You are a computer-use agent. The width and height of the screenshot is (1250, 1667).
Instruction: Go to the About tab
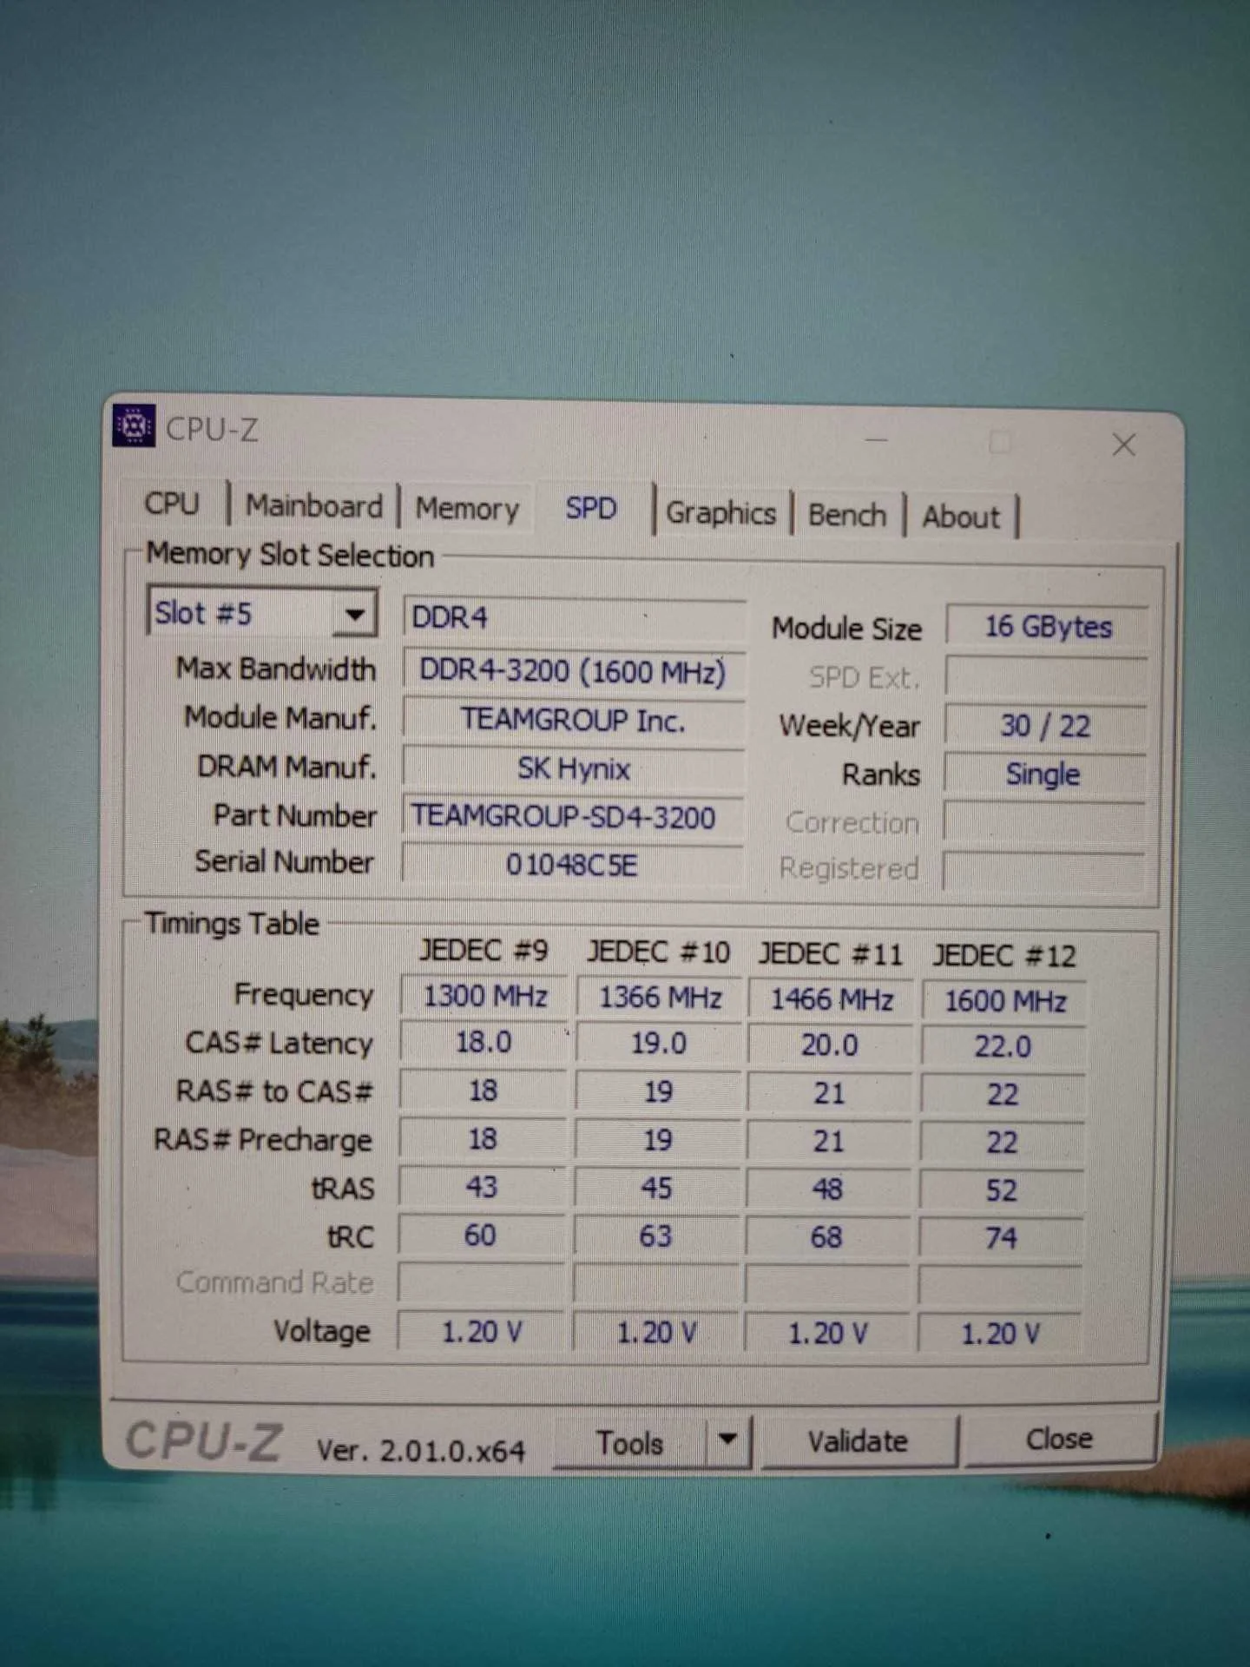coord(960,517)
